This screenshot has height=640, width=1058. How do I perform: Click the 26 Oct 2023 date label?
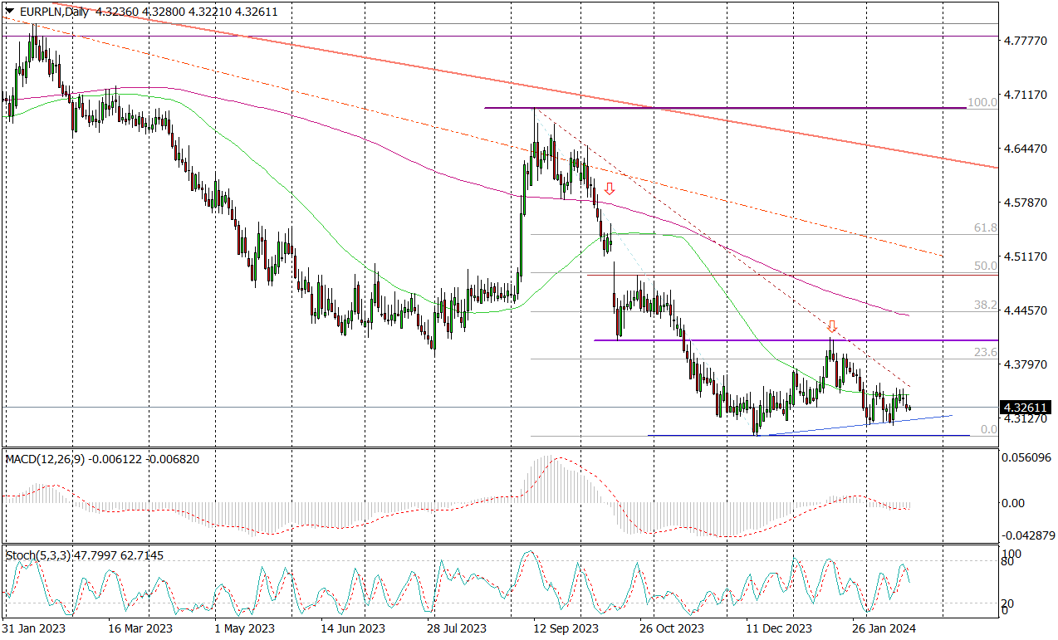673,628
